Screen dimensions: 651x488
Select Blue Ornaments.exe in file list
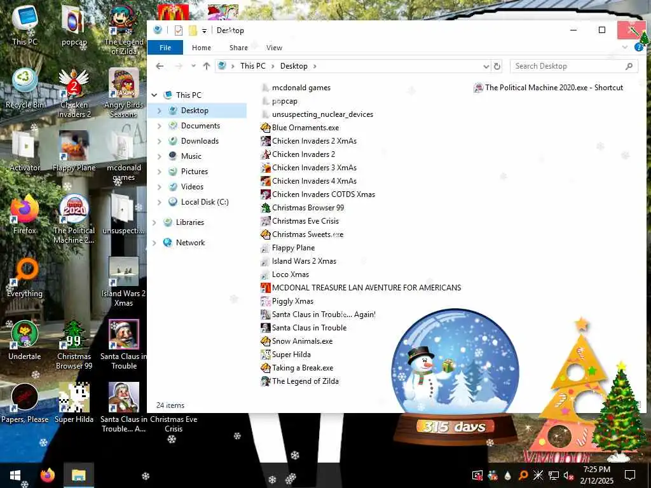(x=300, y=128)
